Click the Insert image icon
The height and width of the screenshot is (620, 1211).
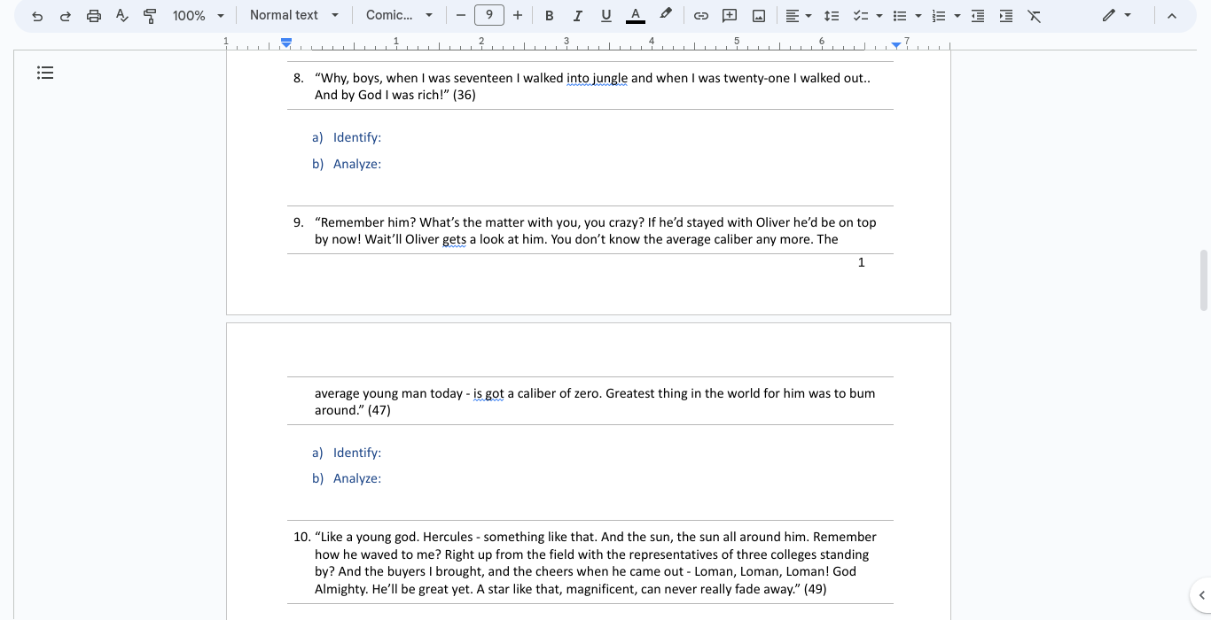(759, 16)
